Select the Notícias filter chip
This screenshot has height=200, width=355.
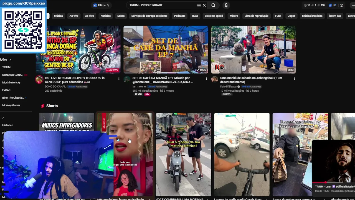coord(105,16)
